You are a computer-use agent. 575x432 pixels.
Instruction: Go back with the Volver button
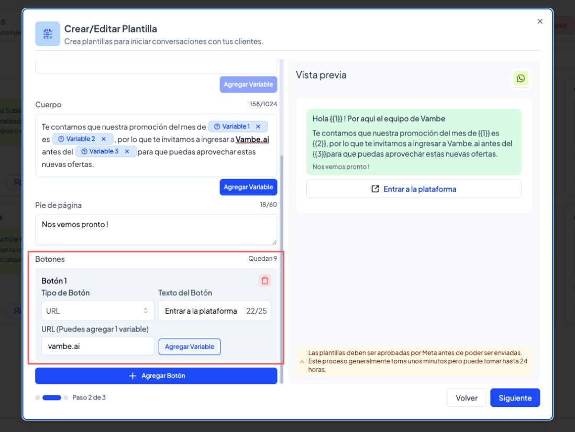466,398
